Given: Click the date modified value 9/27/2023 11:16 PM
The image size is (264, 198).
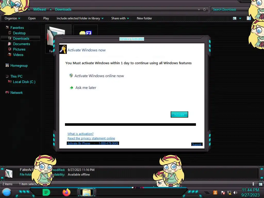Looking at the screenshot, I should [81, 170].
